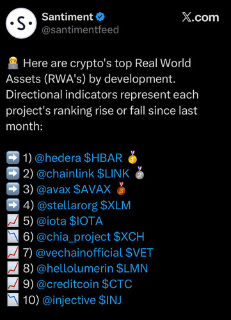
Task: Open the @avax mention link
Action: click(x=53, y=189)
